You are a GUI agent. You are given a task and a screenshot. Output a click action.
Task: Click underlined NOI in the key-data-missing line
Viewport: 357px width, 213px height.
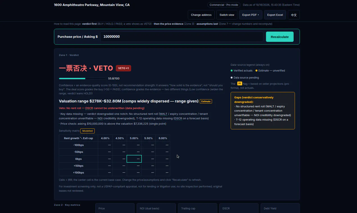[100, 119]
